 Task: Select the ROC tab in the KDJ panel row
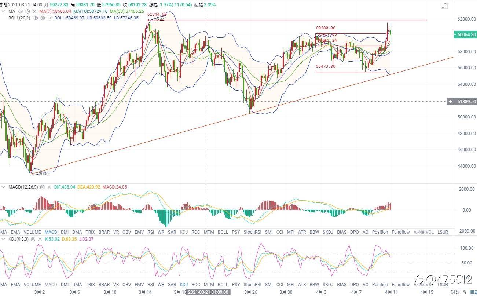click(x=196, y=285)
